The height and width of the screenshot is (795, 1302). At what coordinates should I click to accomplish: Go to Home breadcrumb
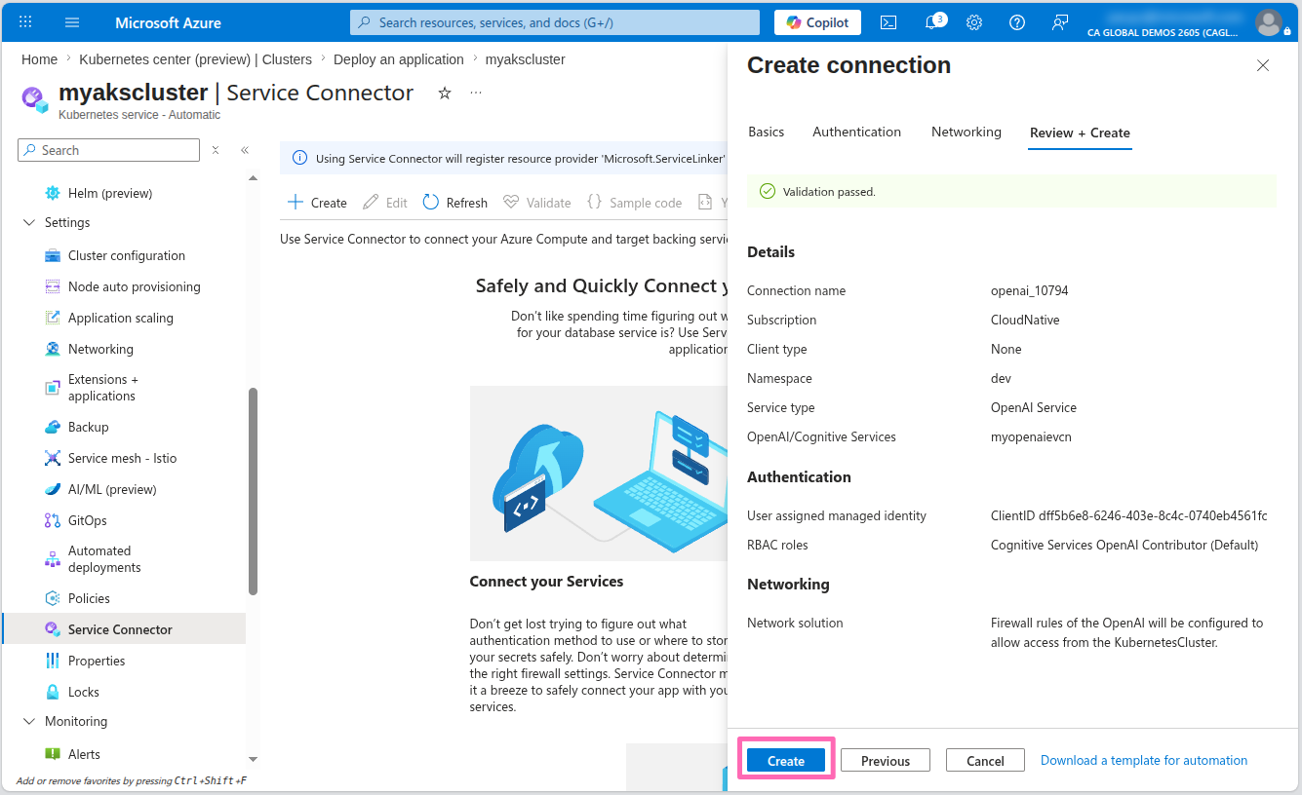click(x=39, y=59)
